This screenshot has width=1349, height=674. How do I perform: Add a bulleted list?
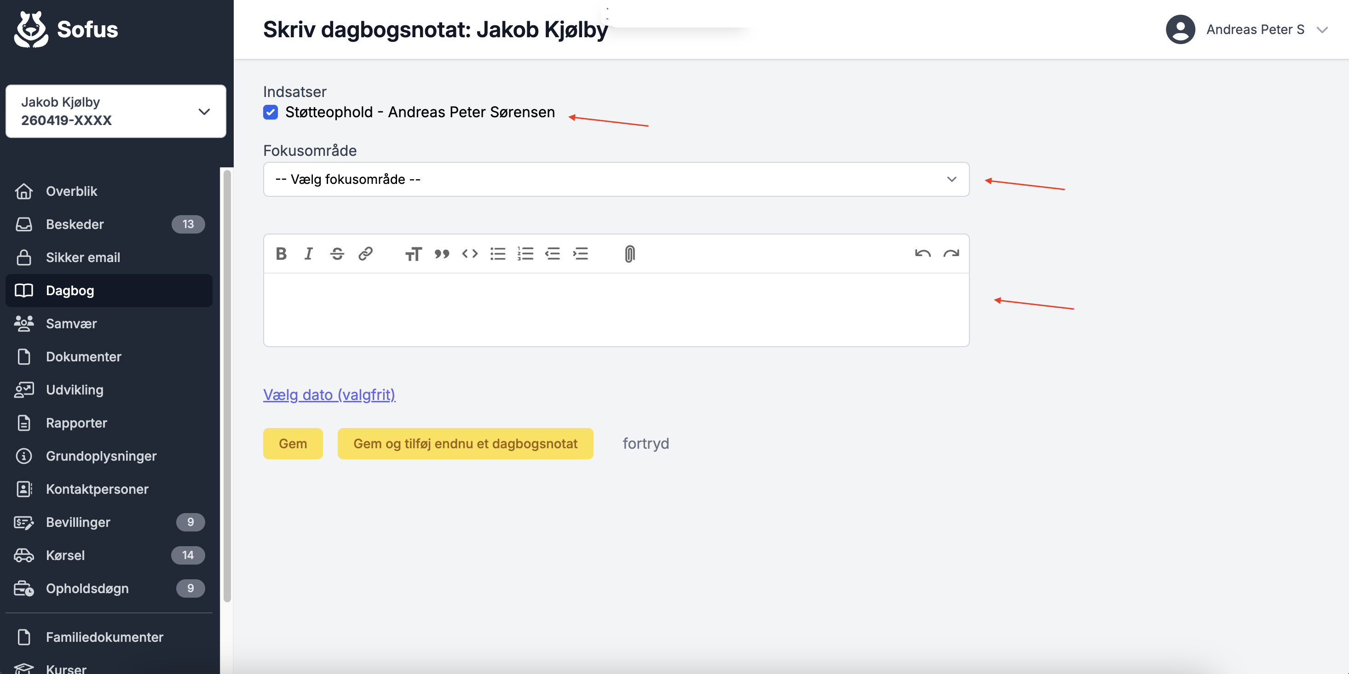pyautogui.click(x=497, y=254)
